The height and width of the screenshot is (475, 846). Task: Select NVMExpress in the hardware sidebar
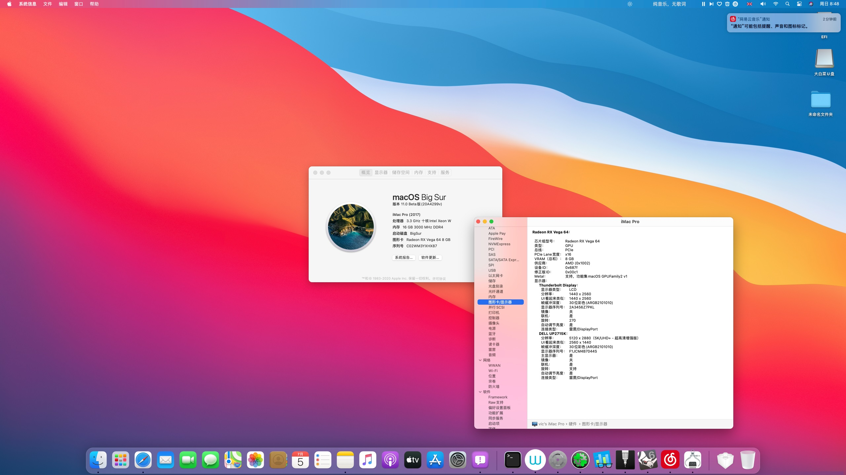tap(499, 244)
